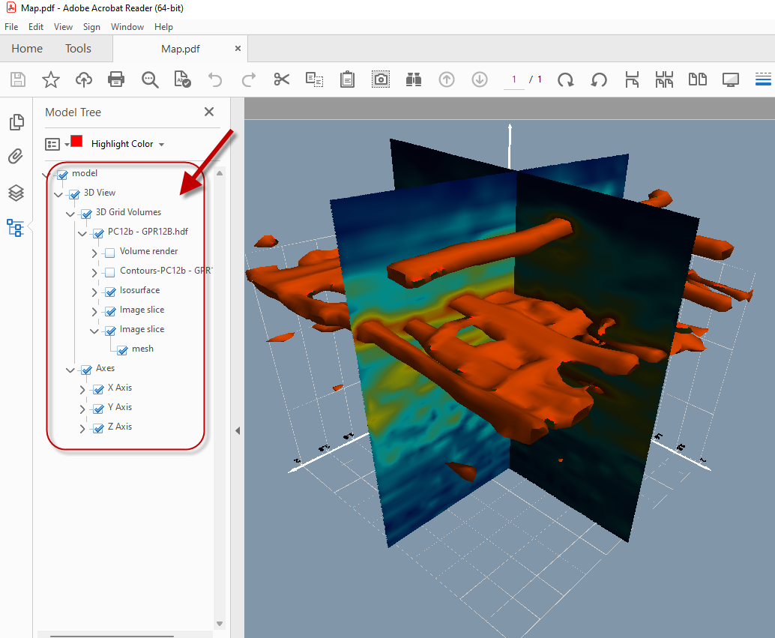
Task: Expand the Y Axis tree node
Action: coord(83,409)
